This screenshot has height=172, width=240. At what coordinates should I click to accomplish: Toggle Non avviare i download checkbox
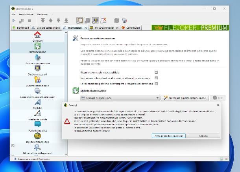(156, 78)
